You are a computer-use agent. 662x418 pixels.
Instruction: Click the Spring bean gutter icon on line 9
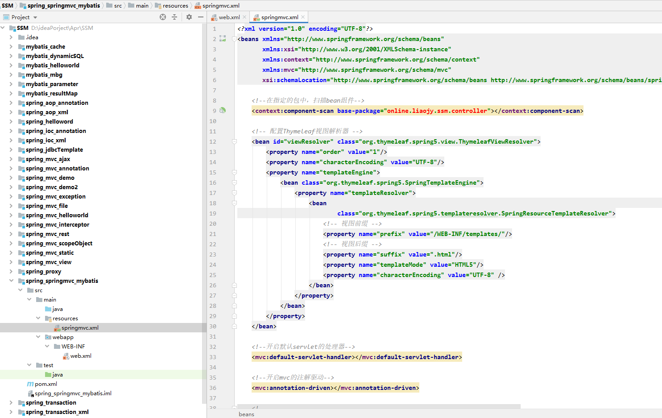(x=223, y=111)
